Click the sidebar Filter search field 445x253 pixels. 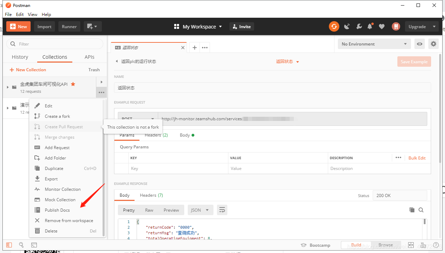tap(55, 44)
